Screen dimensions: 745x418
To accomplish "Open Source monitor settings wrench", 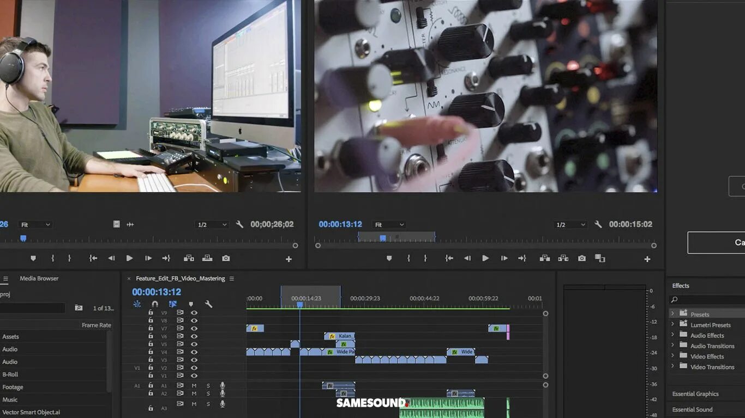I will coord(239,224).
